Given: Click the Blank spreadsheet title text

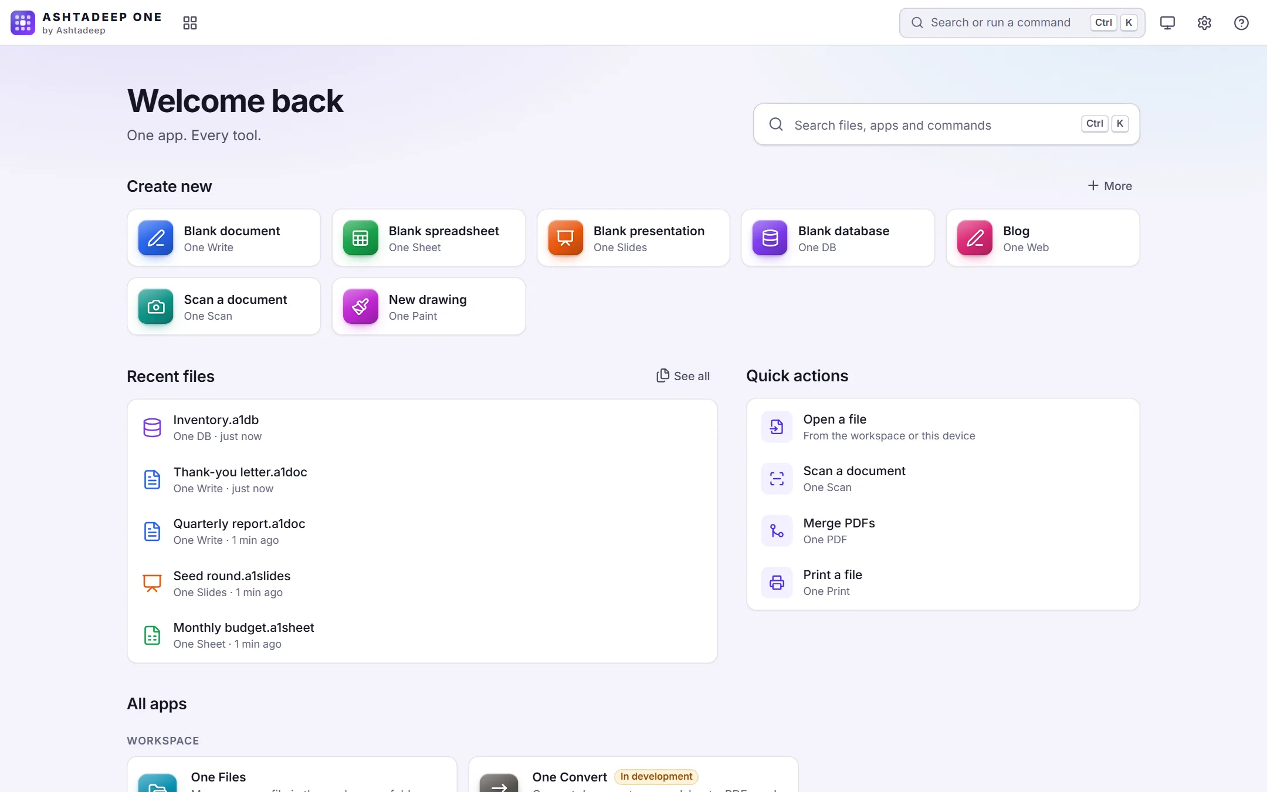Looking at the screenshot, I should (x=443, y=231).
